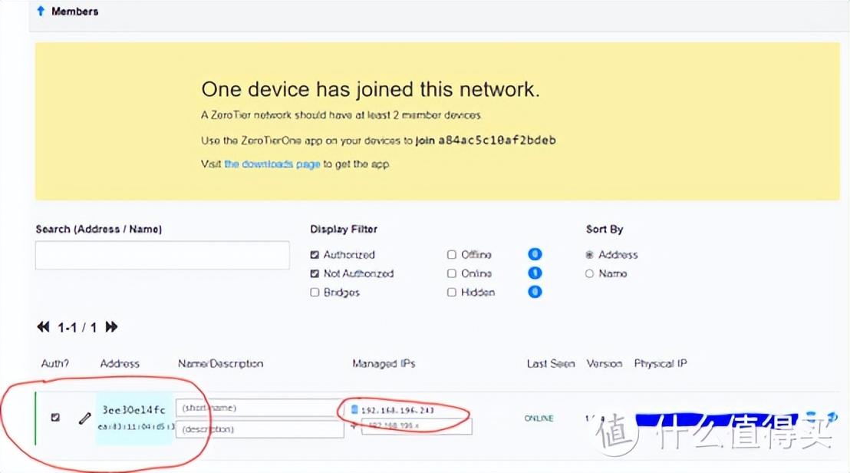Enable the Bridges display filter
This screenshot has width=850, height=473.
[x=315, y=293]
